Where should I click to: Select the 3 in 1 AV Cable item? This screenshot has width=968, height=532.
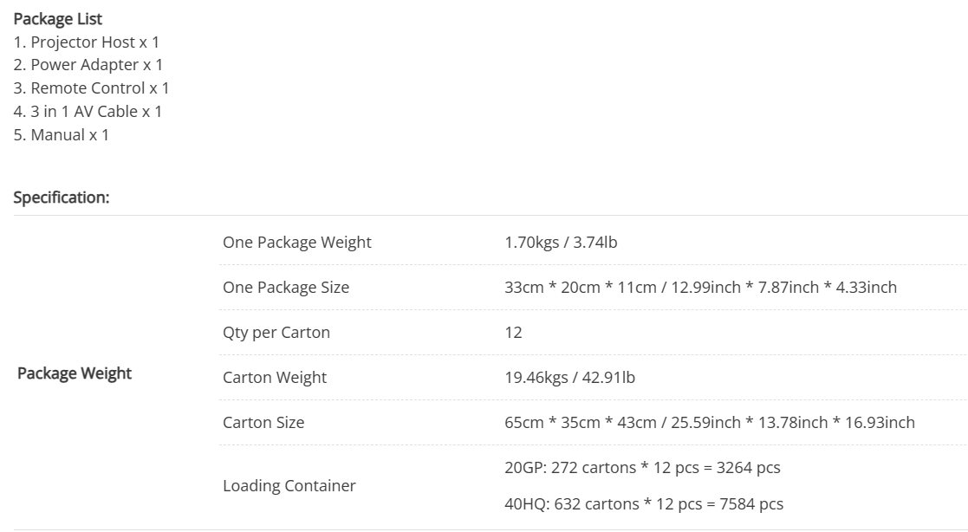coord(88,112)
